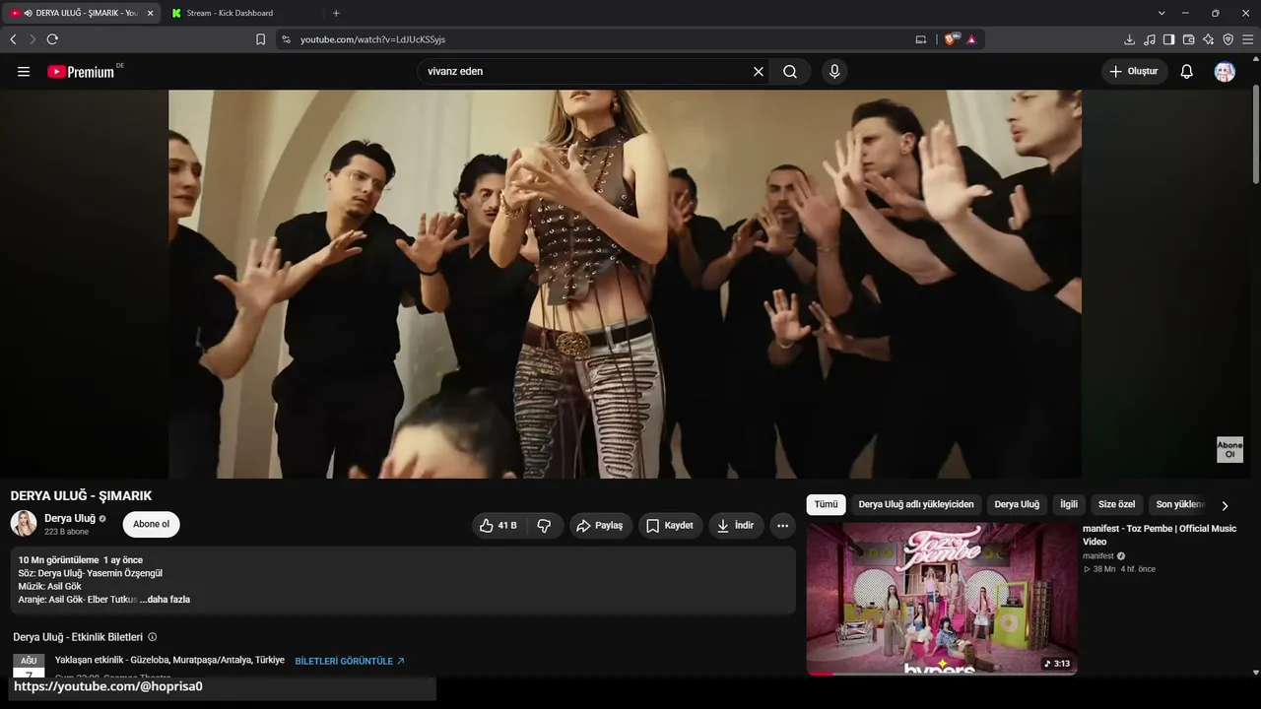Switch to Stream - Kick Dashboard tab
Image resolution: width=1261 pixels, height=709 pixels.
point(230,13)
